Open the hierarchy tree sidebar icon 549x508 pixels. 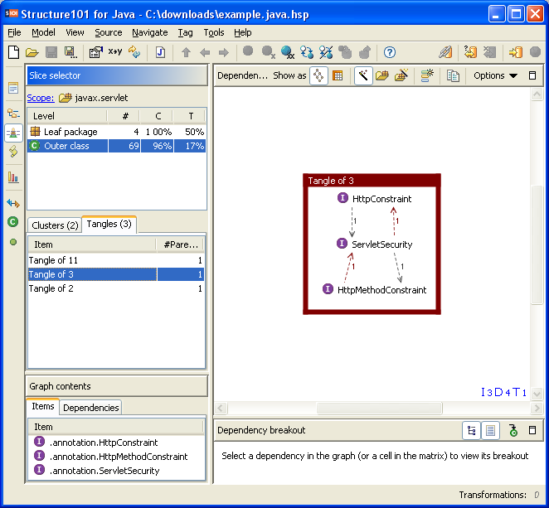13,113
